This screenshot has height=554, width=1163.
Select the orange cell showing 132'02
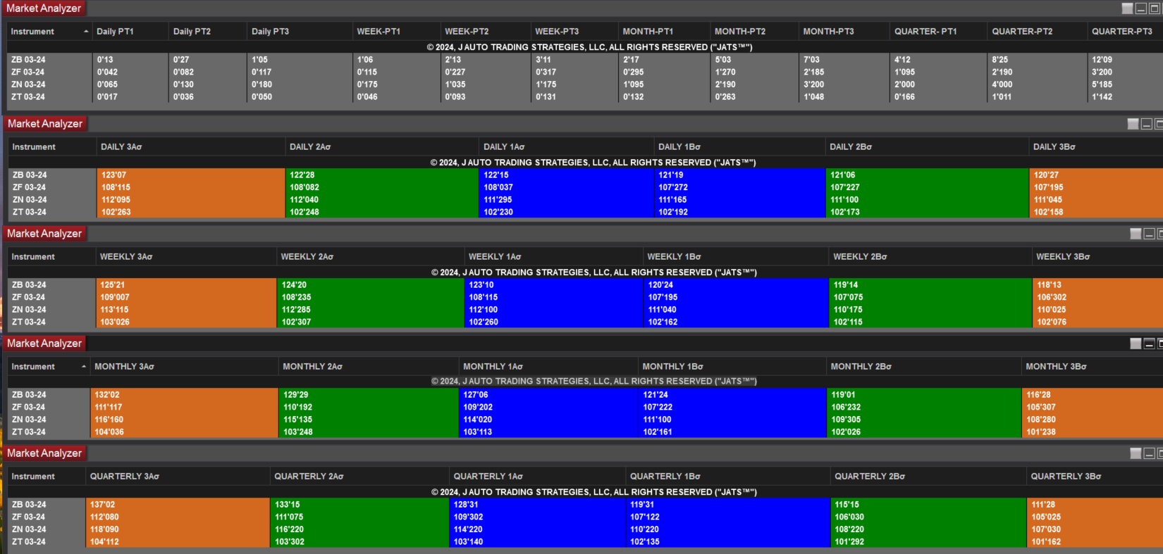(x=184, y=395)
